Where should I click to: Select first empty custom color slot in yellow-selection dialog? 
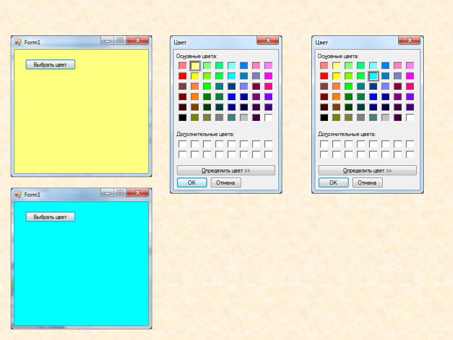183,144
